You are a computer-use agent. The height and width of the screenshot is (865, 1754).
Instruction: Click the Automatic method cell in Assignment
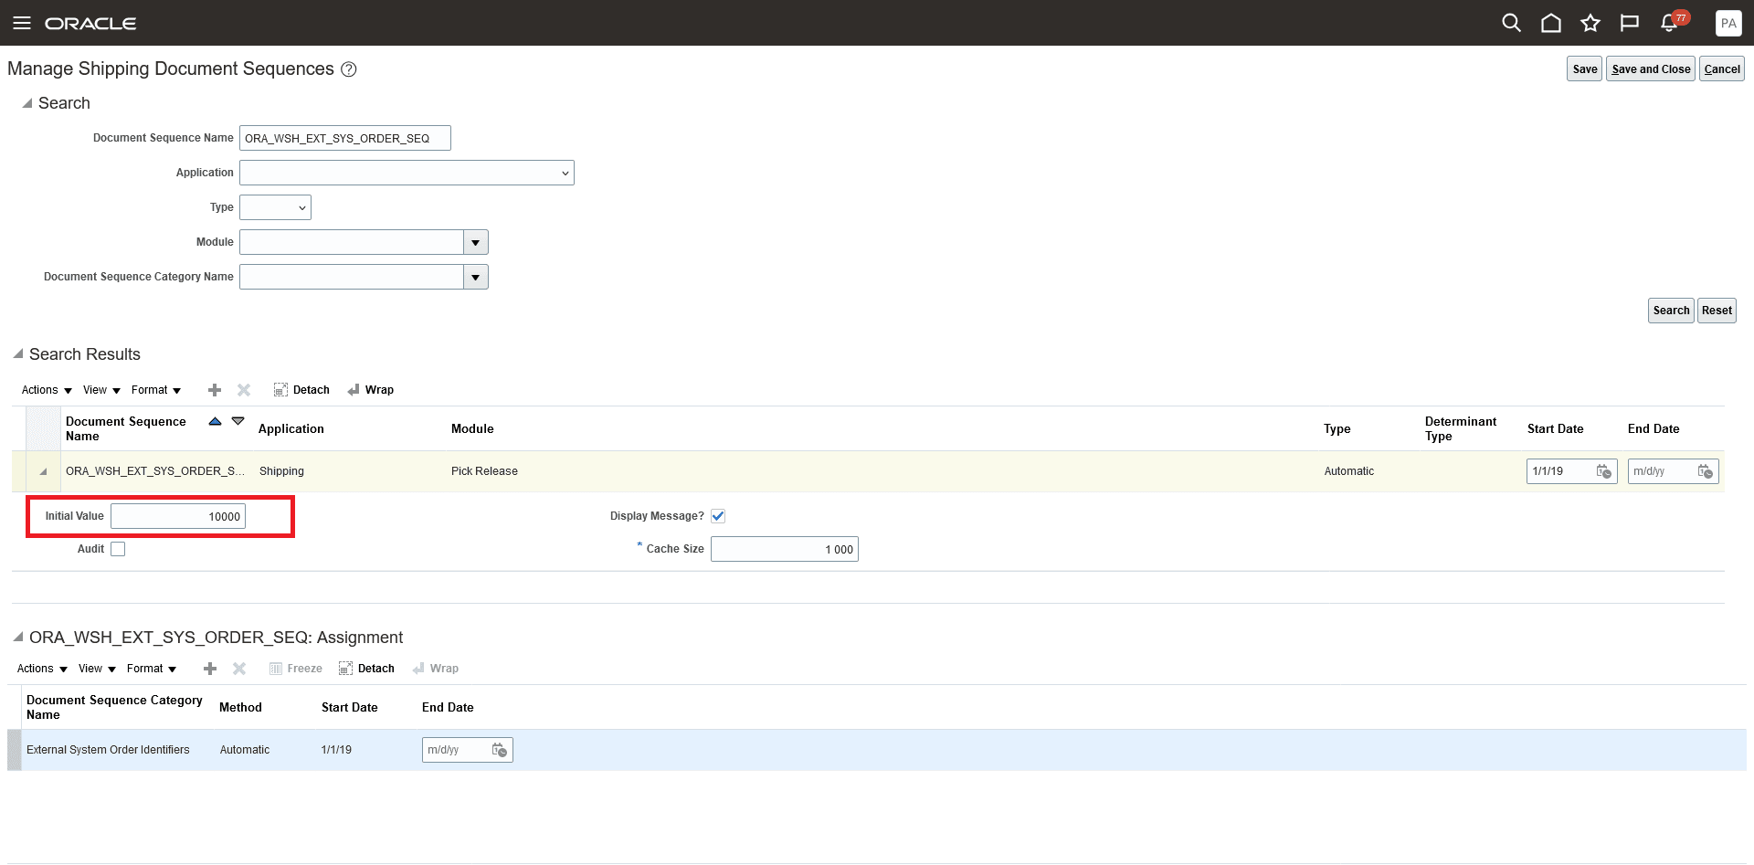(x=245, y=750)
